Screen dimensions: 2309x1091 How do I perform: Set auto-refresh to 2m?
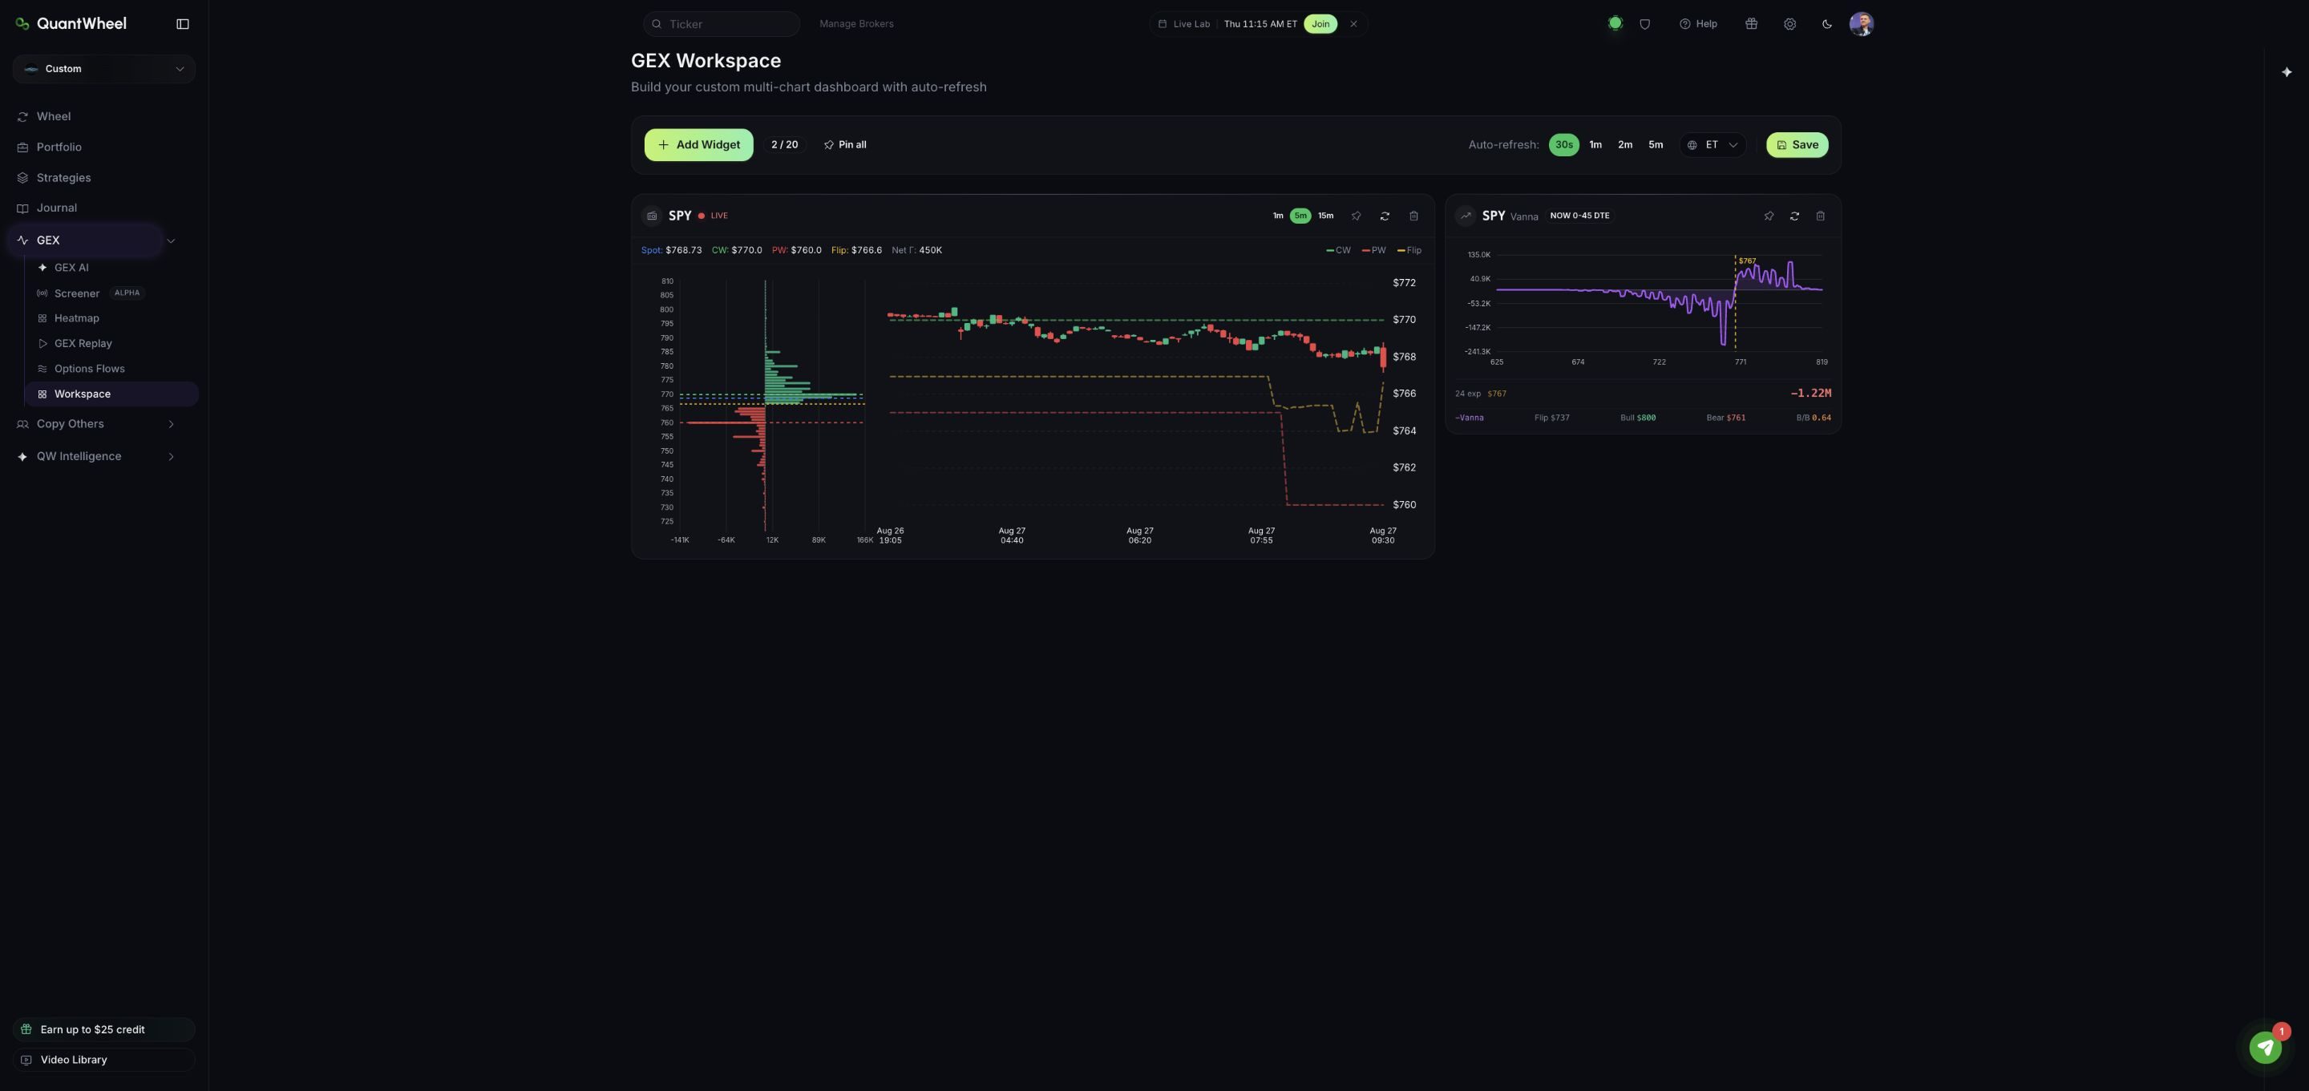1625,144
